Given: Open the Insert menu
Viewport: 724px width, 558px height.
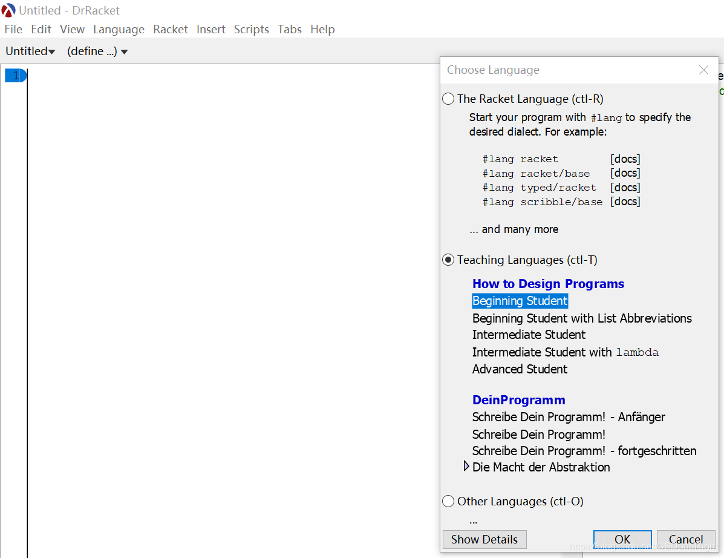Looking at the screenshot, I should tap(210, 29).
